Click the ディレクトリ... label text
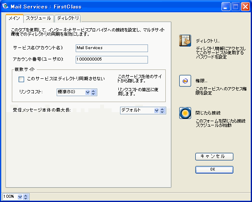Image resolution: width=252 pixels, height=202 pixels. (208, 41)
